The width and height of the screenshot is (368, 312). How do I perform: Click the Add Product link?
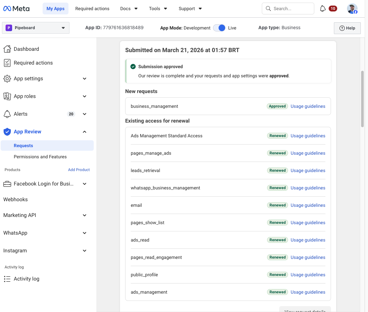pyautogui.click(x=79, y=169)
